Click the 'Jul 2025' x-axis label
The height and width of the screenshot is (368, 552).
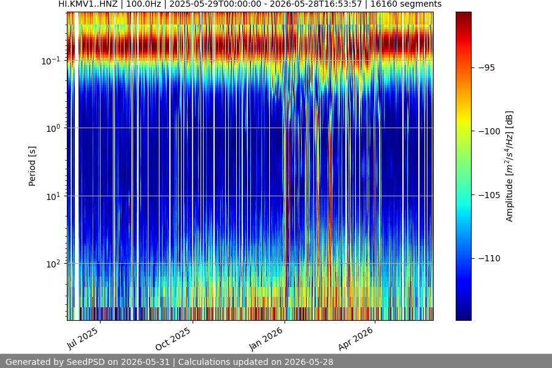tap(83, 339)
